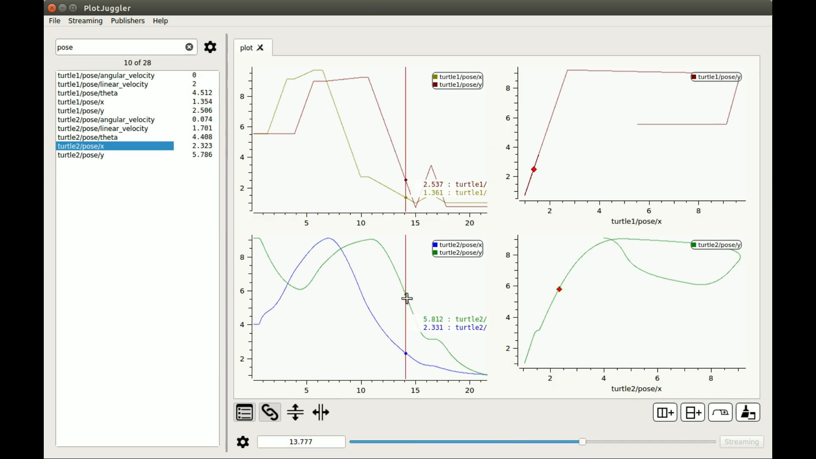Click the value 4.512 for turtle1 theta

pyautogui.click(x=202, y=93)
